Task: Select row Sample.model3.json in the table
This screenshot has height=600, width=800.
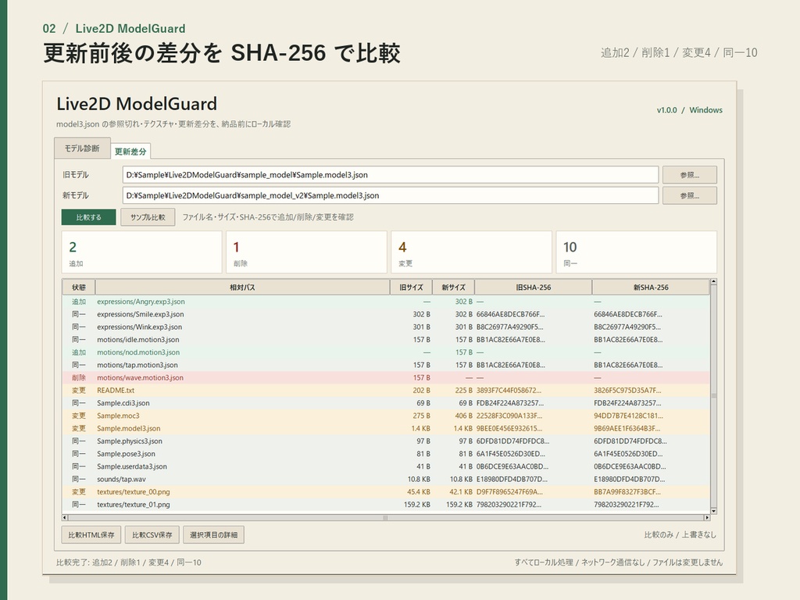Action: (x=386, y=429)
